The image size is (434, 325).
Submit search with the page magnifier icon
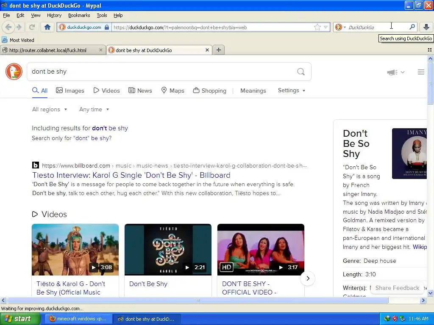(301, 72)
